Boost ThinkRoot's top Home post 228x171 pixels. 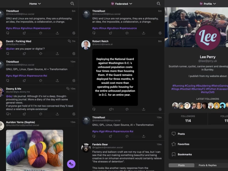[x=24, y=33]
